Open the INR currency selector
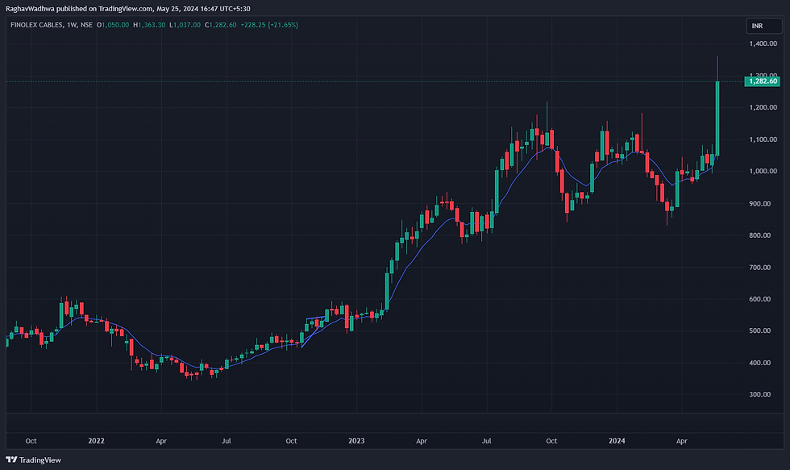Viewport: 790px width, 470px height. point(764,26)
